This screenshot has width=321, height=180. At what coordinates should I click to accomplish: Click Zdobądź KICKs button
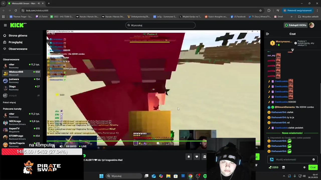tap(295, 25)
